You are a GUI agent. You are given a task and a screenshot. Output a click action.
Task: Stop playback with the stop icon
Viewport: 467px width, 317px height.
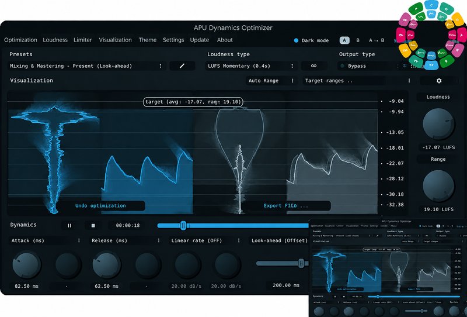click(x=93, y=225)
